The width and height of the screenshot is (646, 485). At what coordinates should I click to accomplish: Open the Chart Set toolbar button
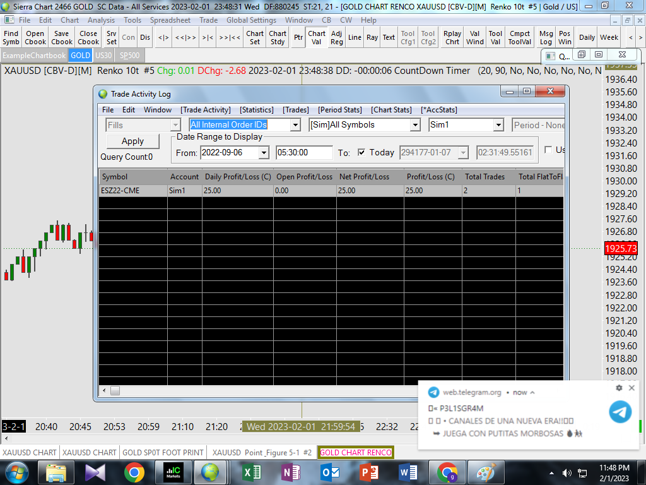pos(255,37)
